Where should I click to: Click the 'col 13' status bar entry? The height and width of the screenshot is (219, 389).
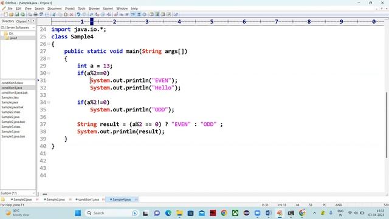[x=282, y=205]
